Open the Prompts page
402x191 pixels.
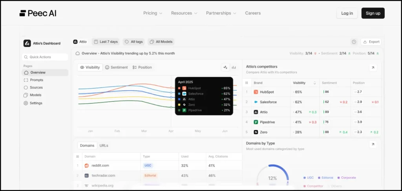click(34, 80)
